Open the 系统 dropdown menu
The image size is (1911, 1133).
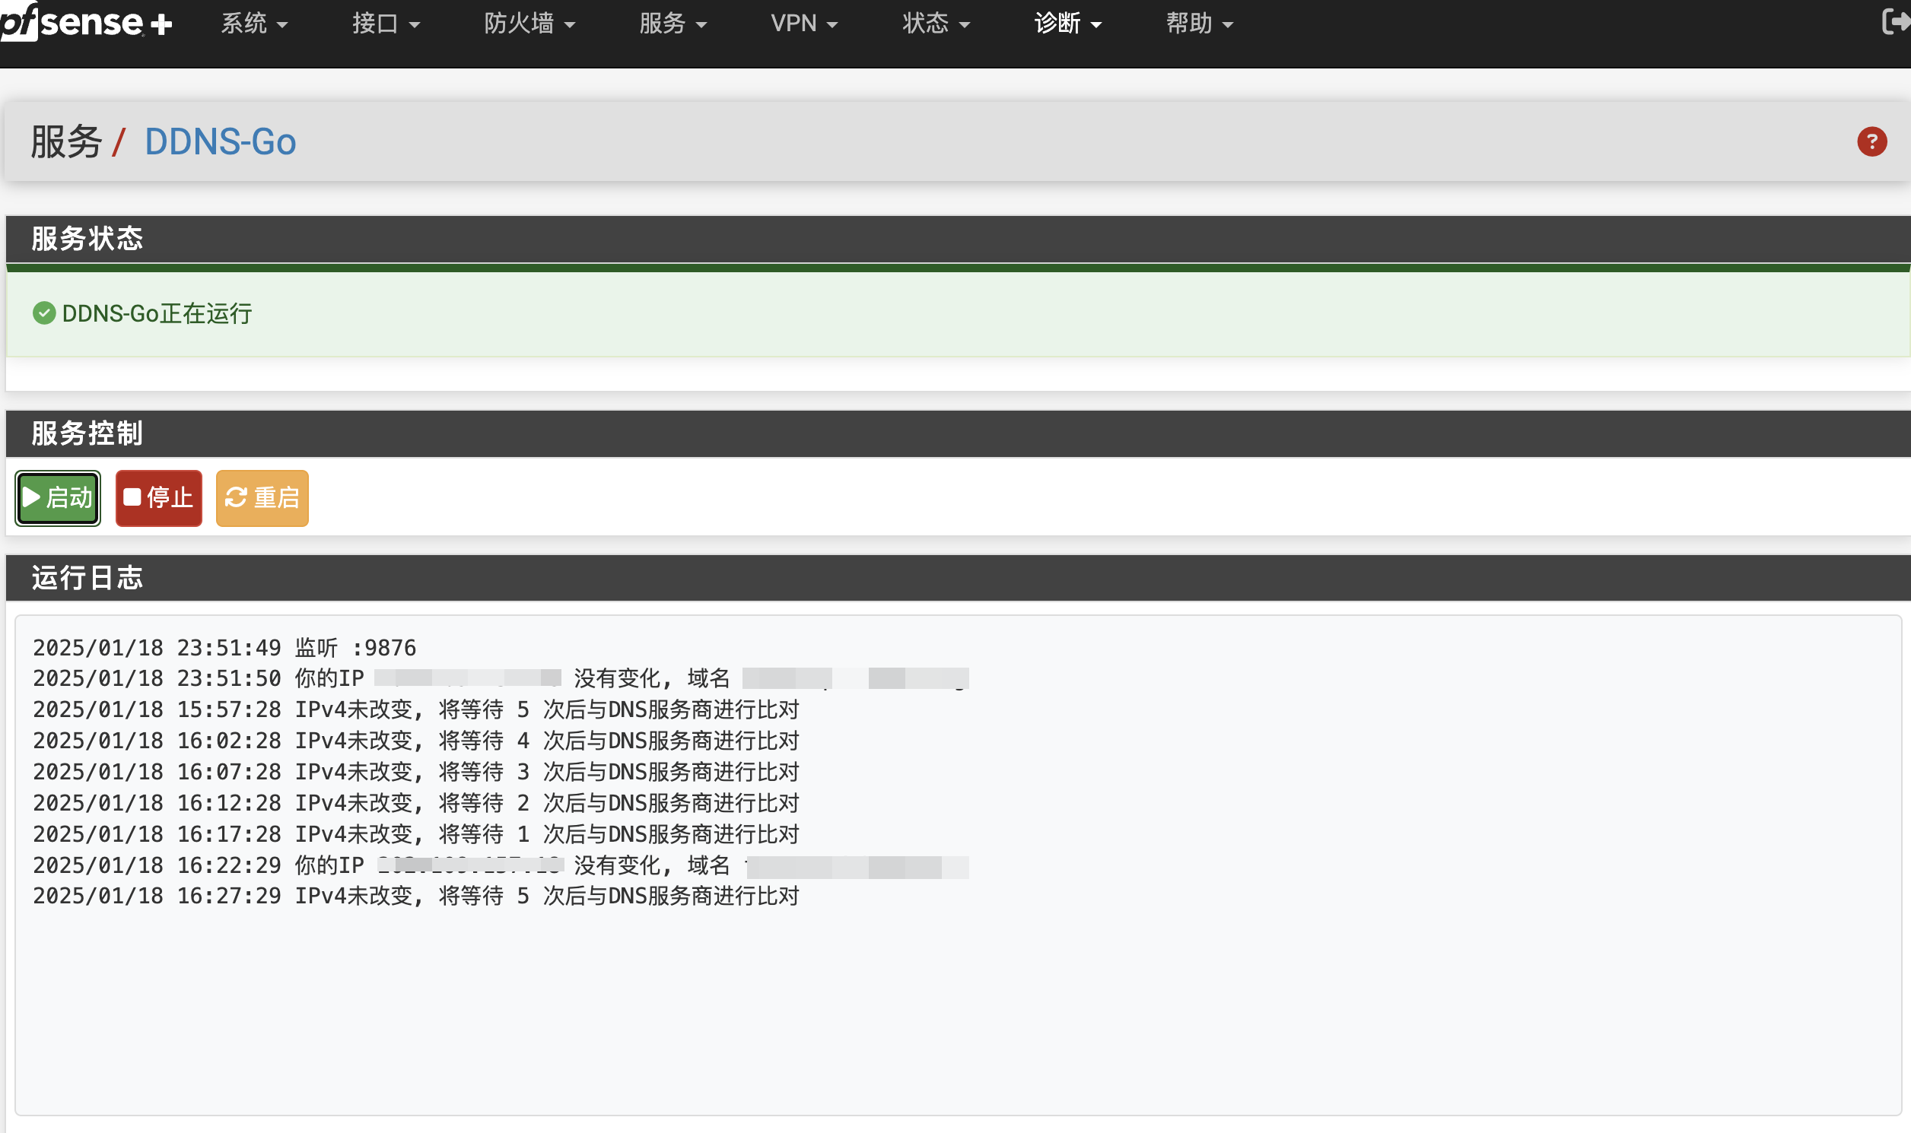click(x=253, y=24)
